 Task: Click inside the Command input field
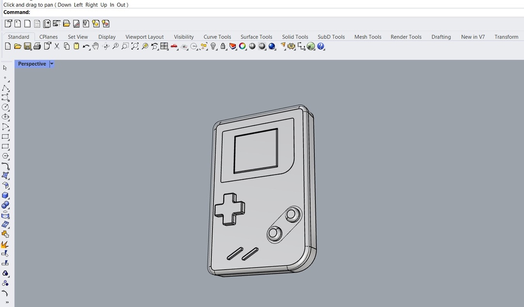tap(277, 12)
